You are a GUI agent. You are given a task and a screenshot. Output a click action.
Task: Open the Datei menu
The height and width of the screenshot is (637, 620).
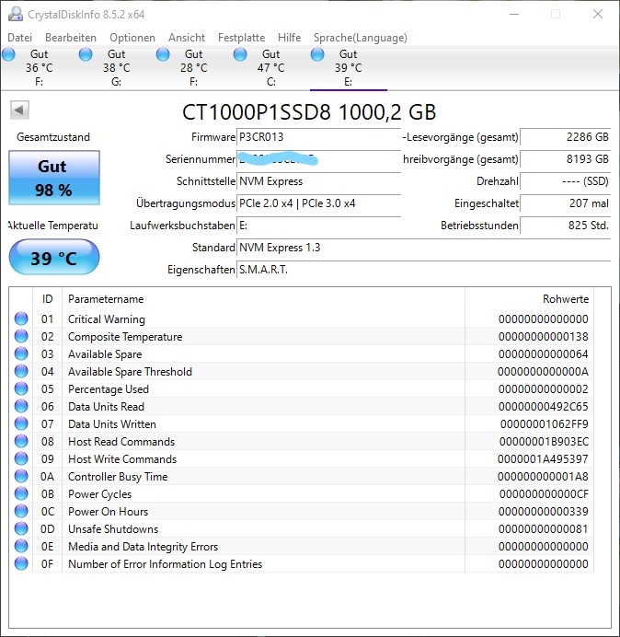pyautogui.click(x=20, y=38)
